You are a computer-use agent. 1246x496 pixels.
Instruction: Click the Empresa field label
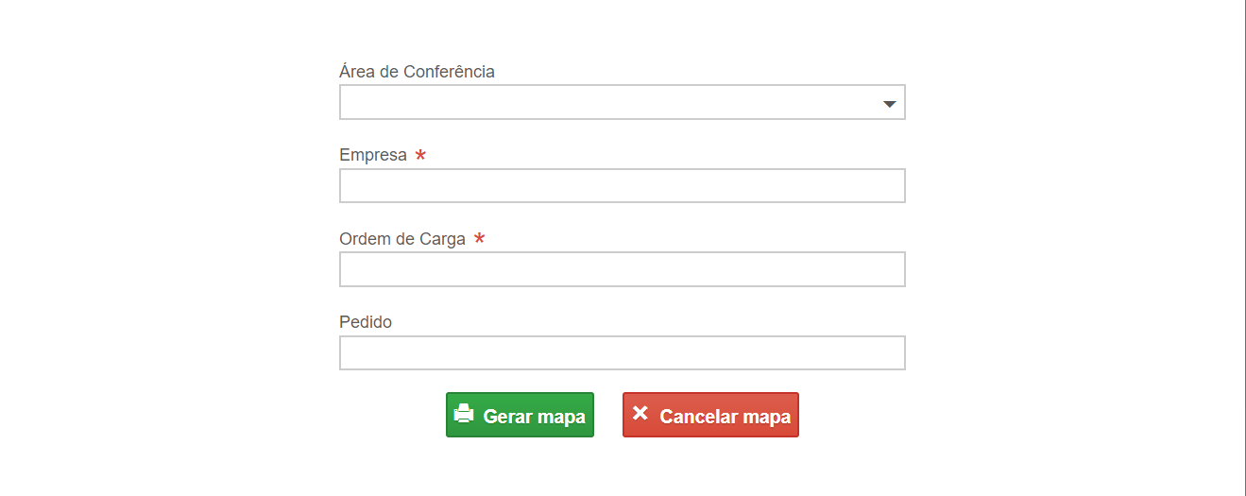[373, 155]
